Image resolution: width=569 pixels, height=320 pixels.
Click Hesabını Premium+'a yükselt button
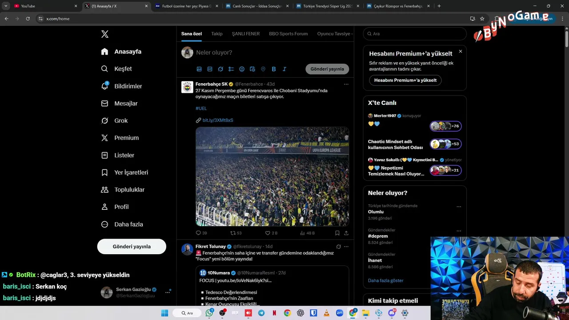tap(405, 80)
